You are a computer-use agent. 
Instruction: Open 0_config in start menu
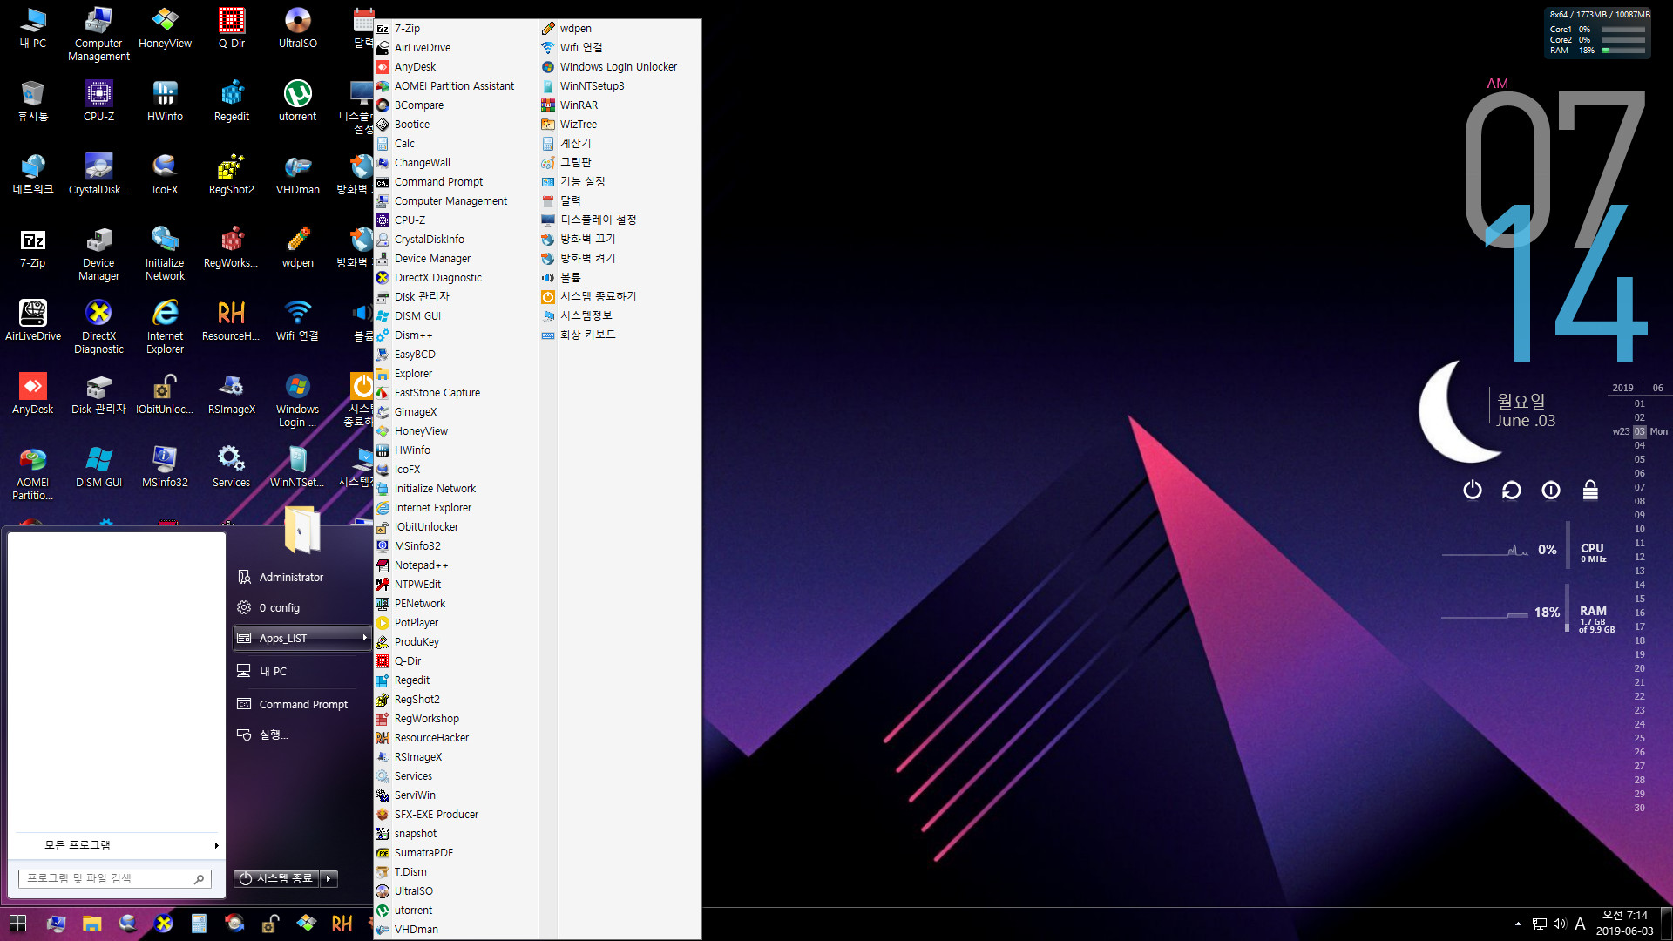click(x=302, y=607)
